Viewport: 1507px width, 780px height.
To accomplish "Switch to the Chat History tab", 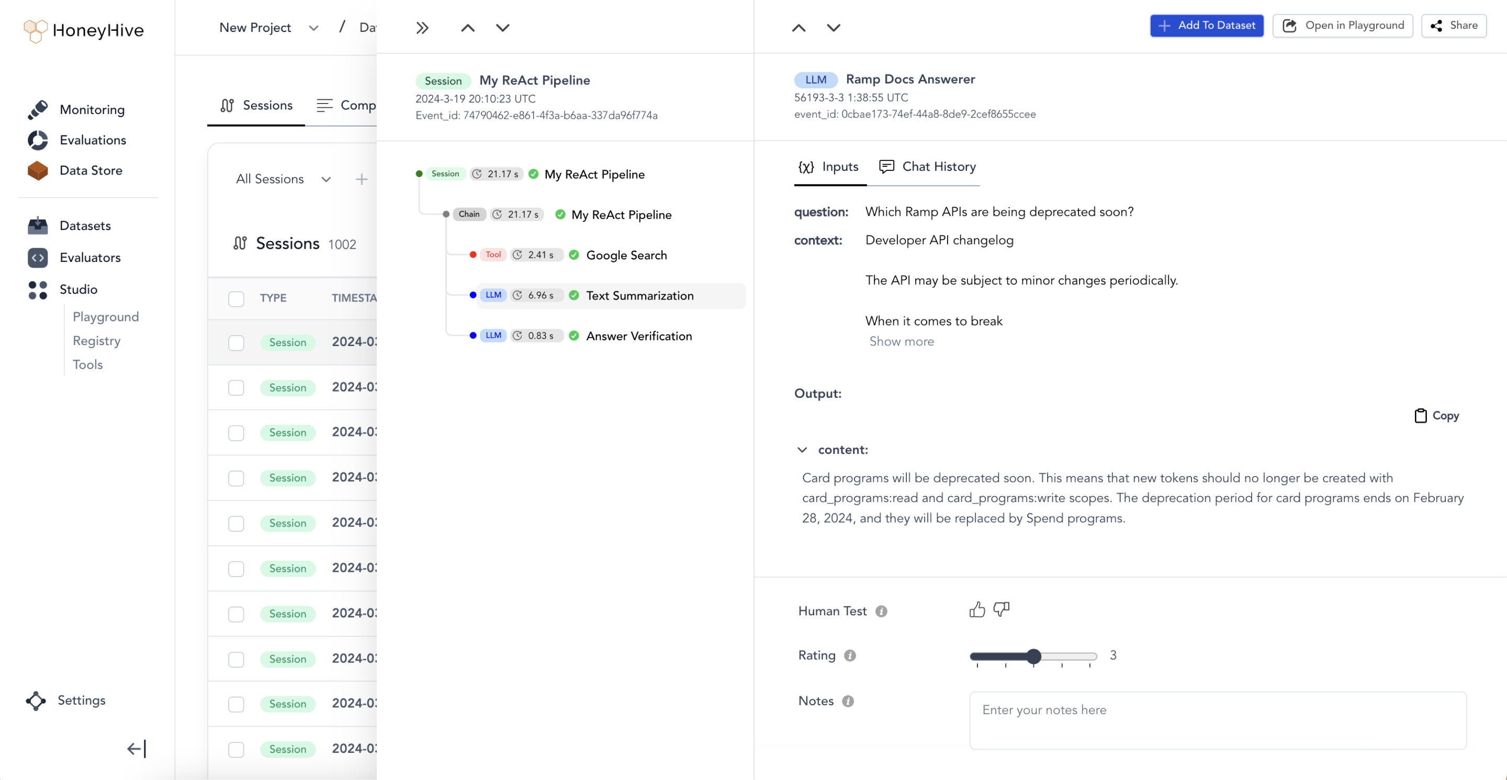I will click(928, 167).
